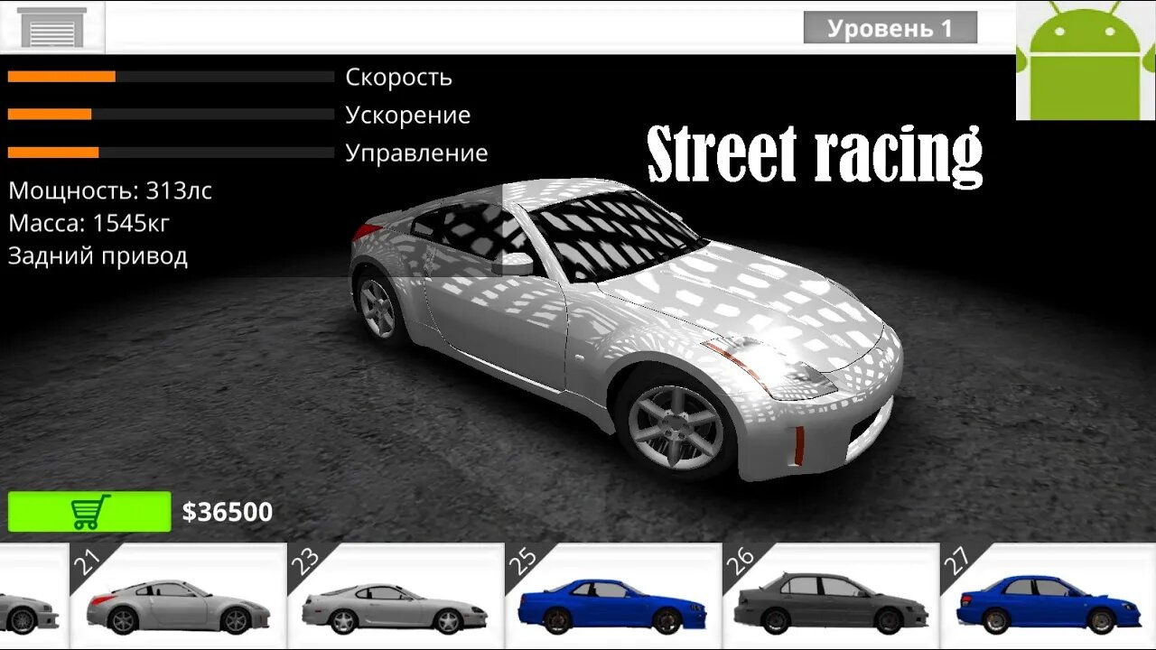This screenshot has width=1156, height=650.
Task: Click the Масса: 1545кг text
Action: coord(89,223)
